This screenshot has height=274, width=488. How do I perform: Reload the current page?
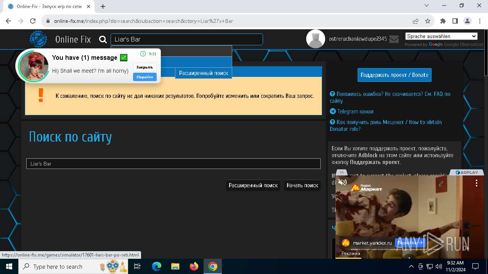[33, 21]
